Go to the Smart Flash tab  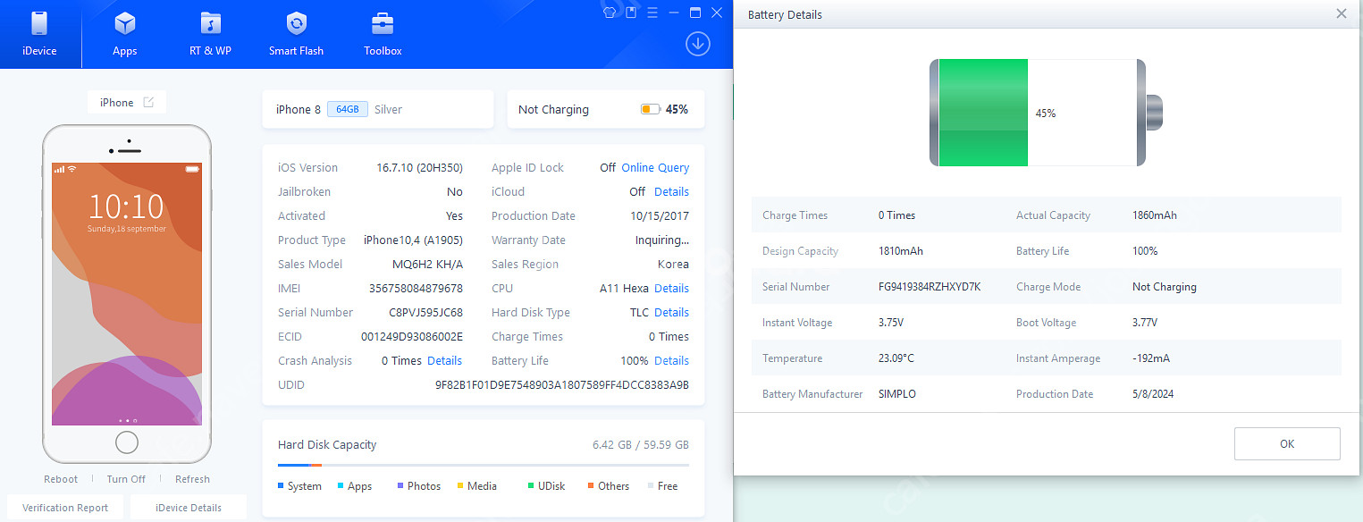click(296, 34)
